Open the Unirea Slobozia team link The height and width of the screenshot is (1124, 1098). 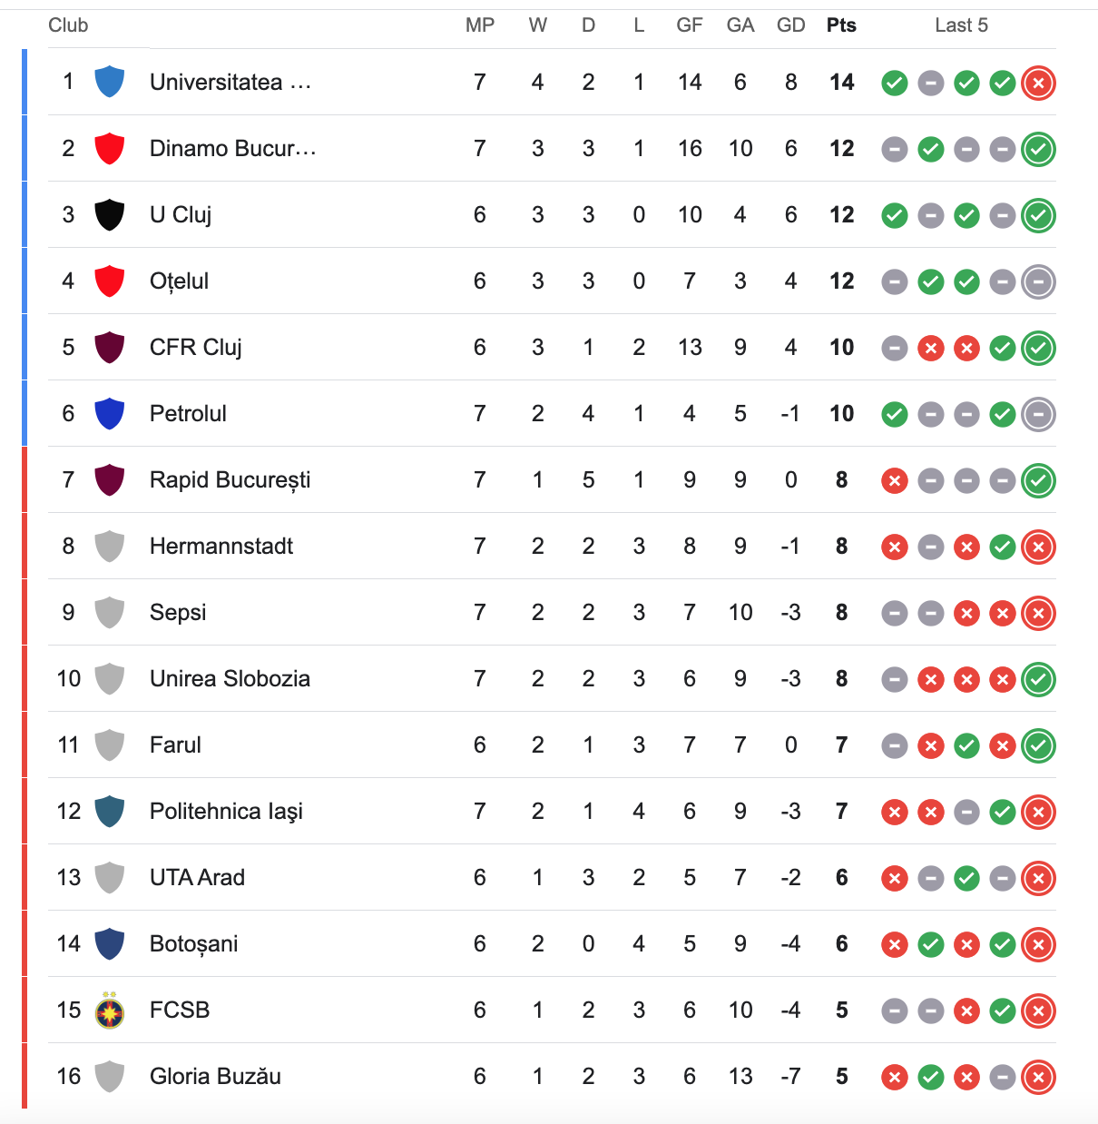click(230, 678)
